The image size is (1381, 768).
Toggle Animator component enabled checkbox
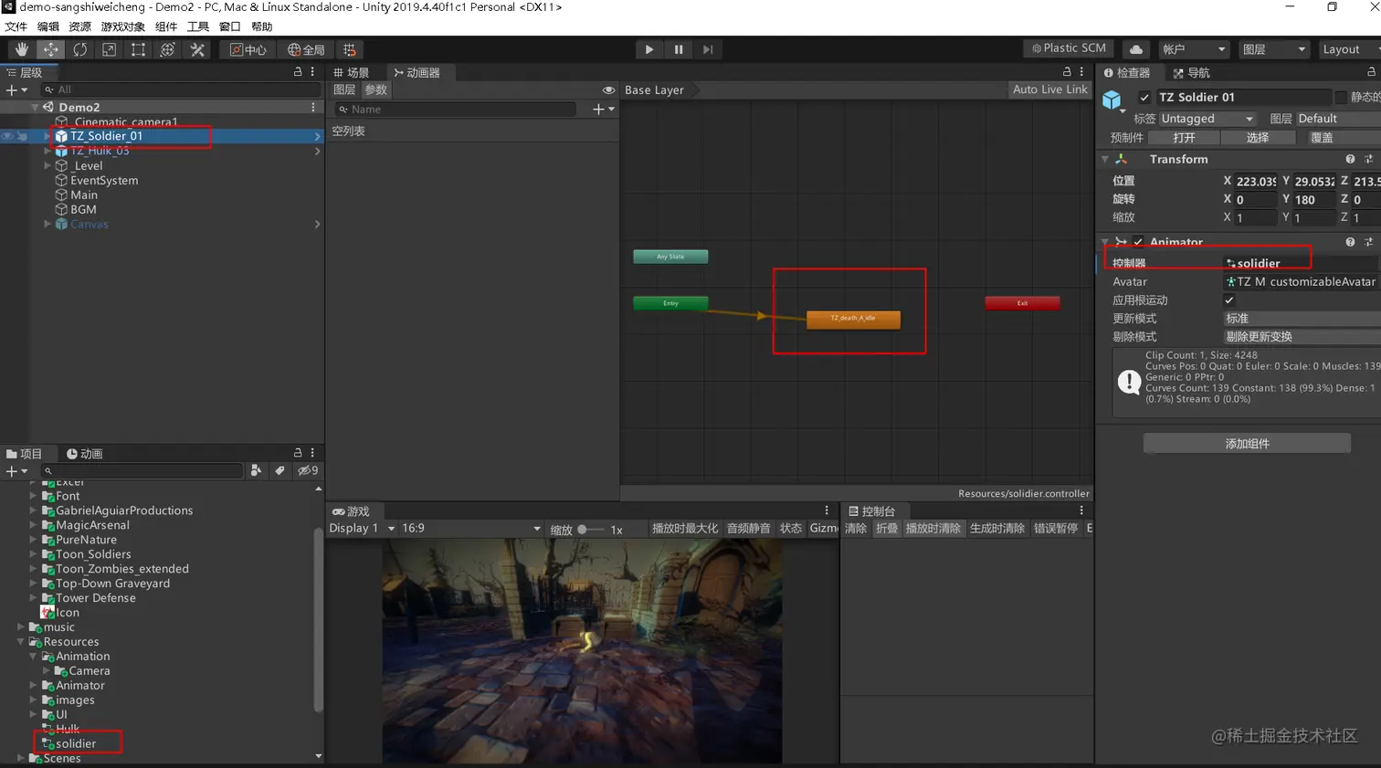click(x=1138, y=242)
